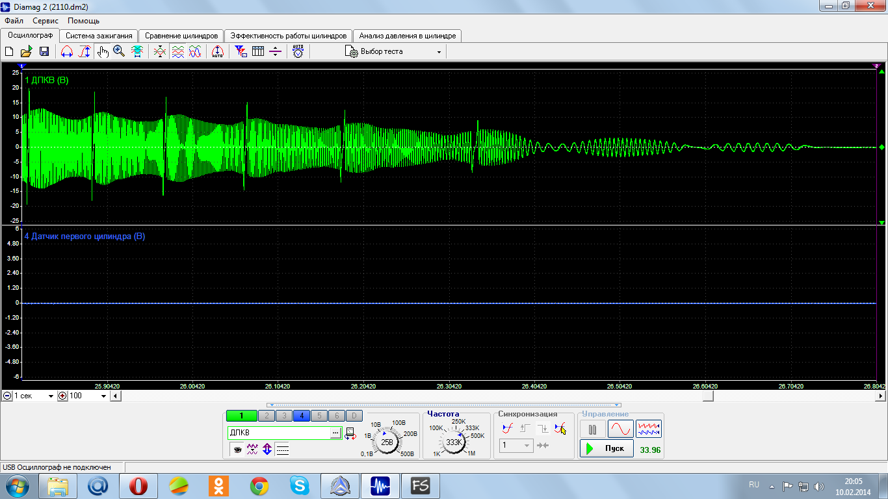This screenshot has width=888, height=499.
Task: Click the ellipsis button beside ДПКВ
Action: 335,433
